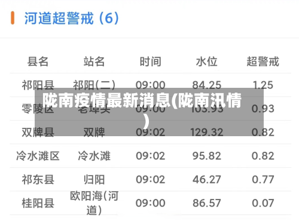Select the over-warning value 0.07
Screen dimensions: 299x224
click(x=263, y=203)
